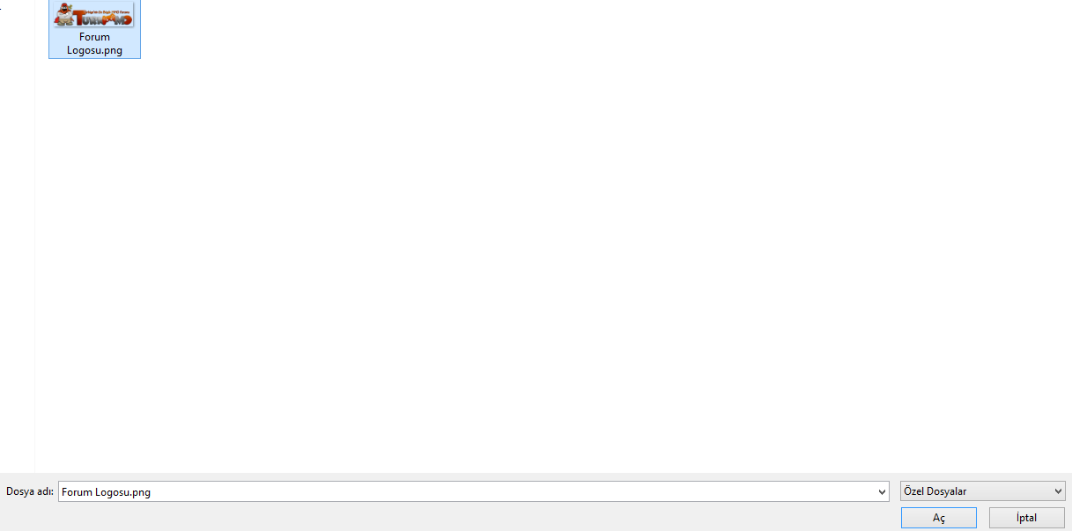
Task: Open the Özel Dosyalar file type dropdown
Action: coord(982,491)
